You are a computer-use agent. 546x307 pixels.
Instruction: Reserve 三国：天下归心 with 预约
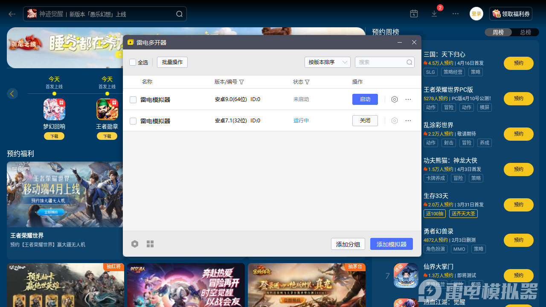coord(519,63)
